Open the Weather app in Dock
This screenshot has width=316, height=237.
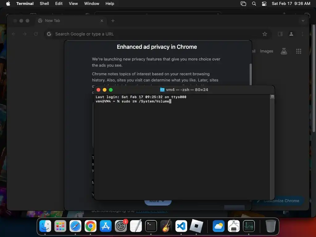[x=218, y=226]
